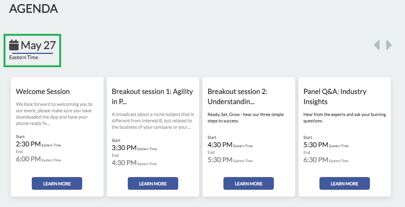Open Panel Q&A: Industry Insights title
405x207 pixels.
coord(335,97)
